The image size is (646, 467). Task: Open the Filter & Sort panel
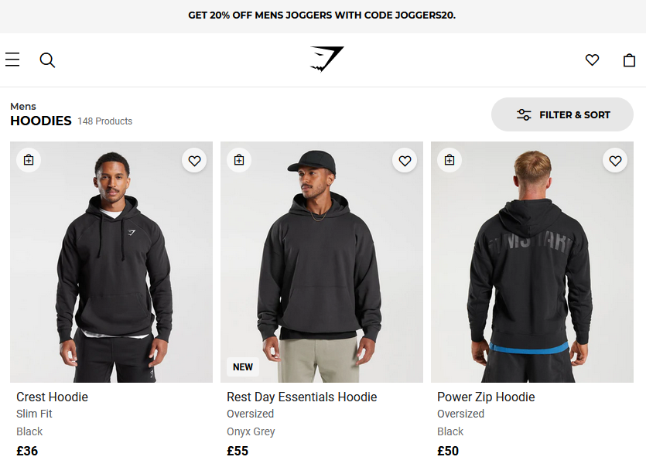(x=562, y=114)
